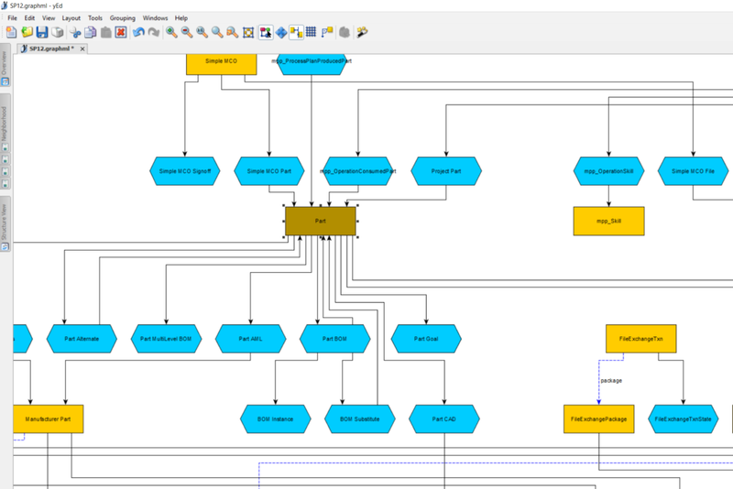733x489 pixels.
Task: Toggle orthogonal edge routing mode
Action: [x=296, y=32]
